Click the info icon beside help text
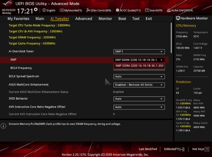The height and width of the screenshot is (157, 212). (3, 126)
